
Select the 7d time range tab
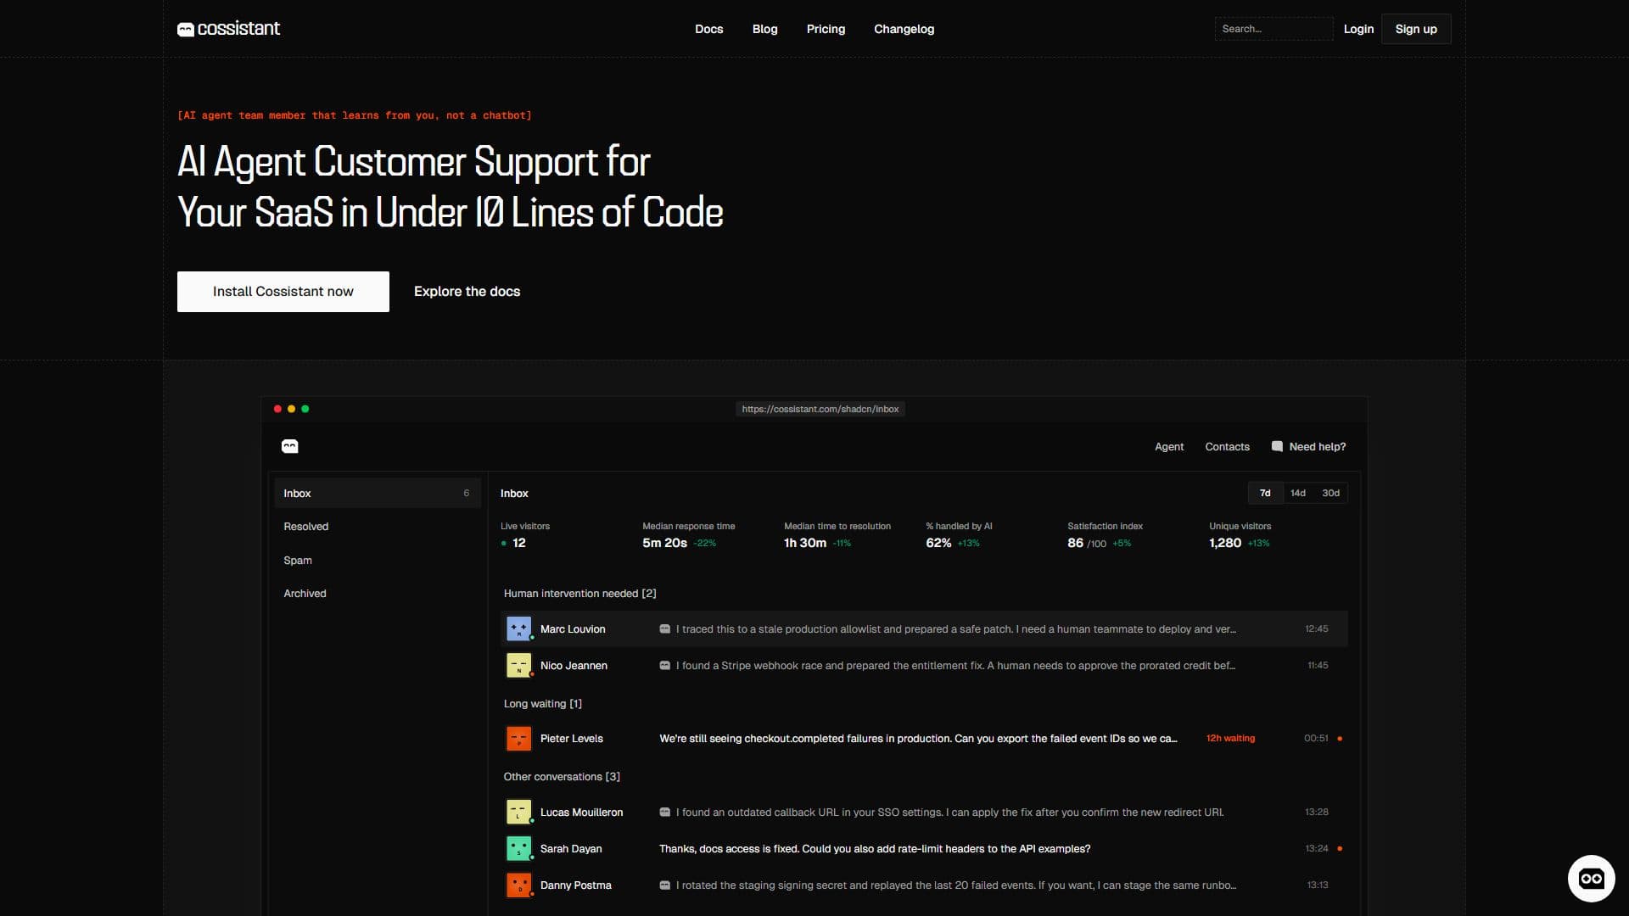(x=1265, y=493)
